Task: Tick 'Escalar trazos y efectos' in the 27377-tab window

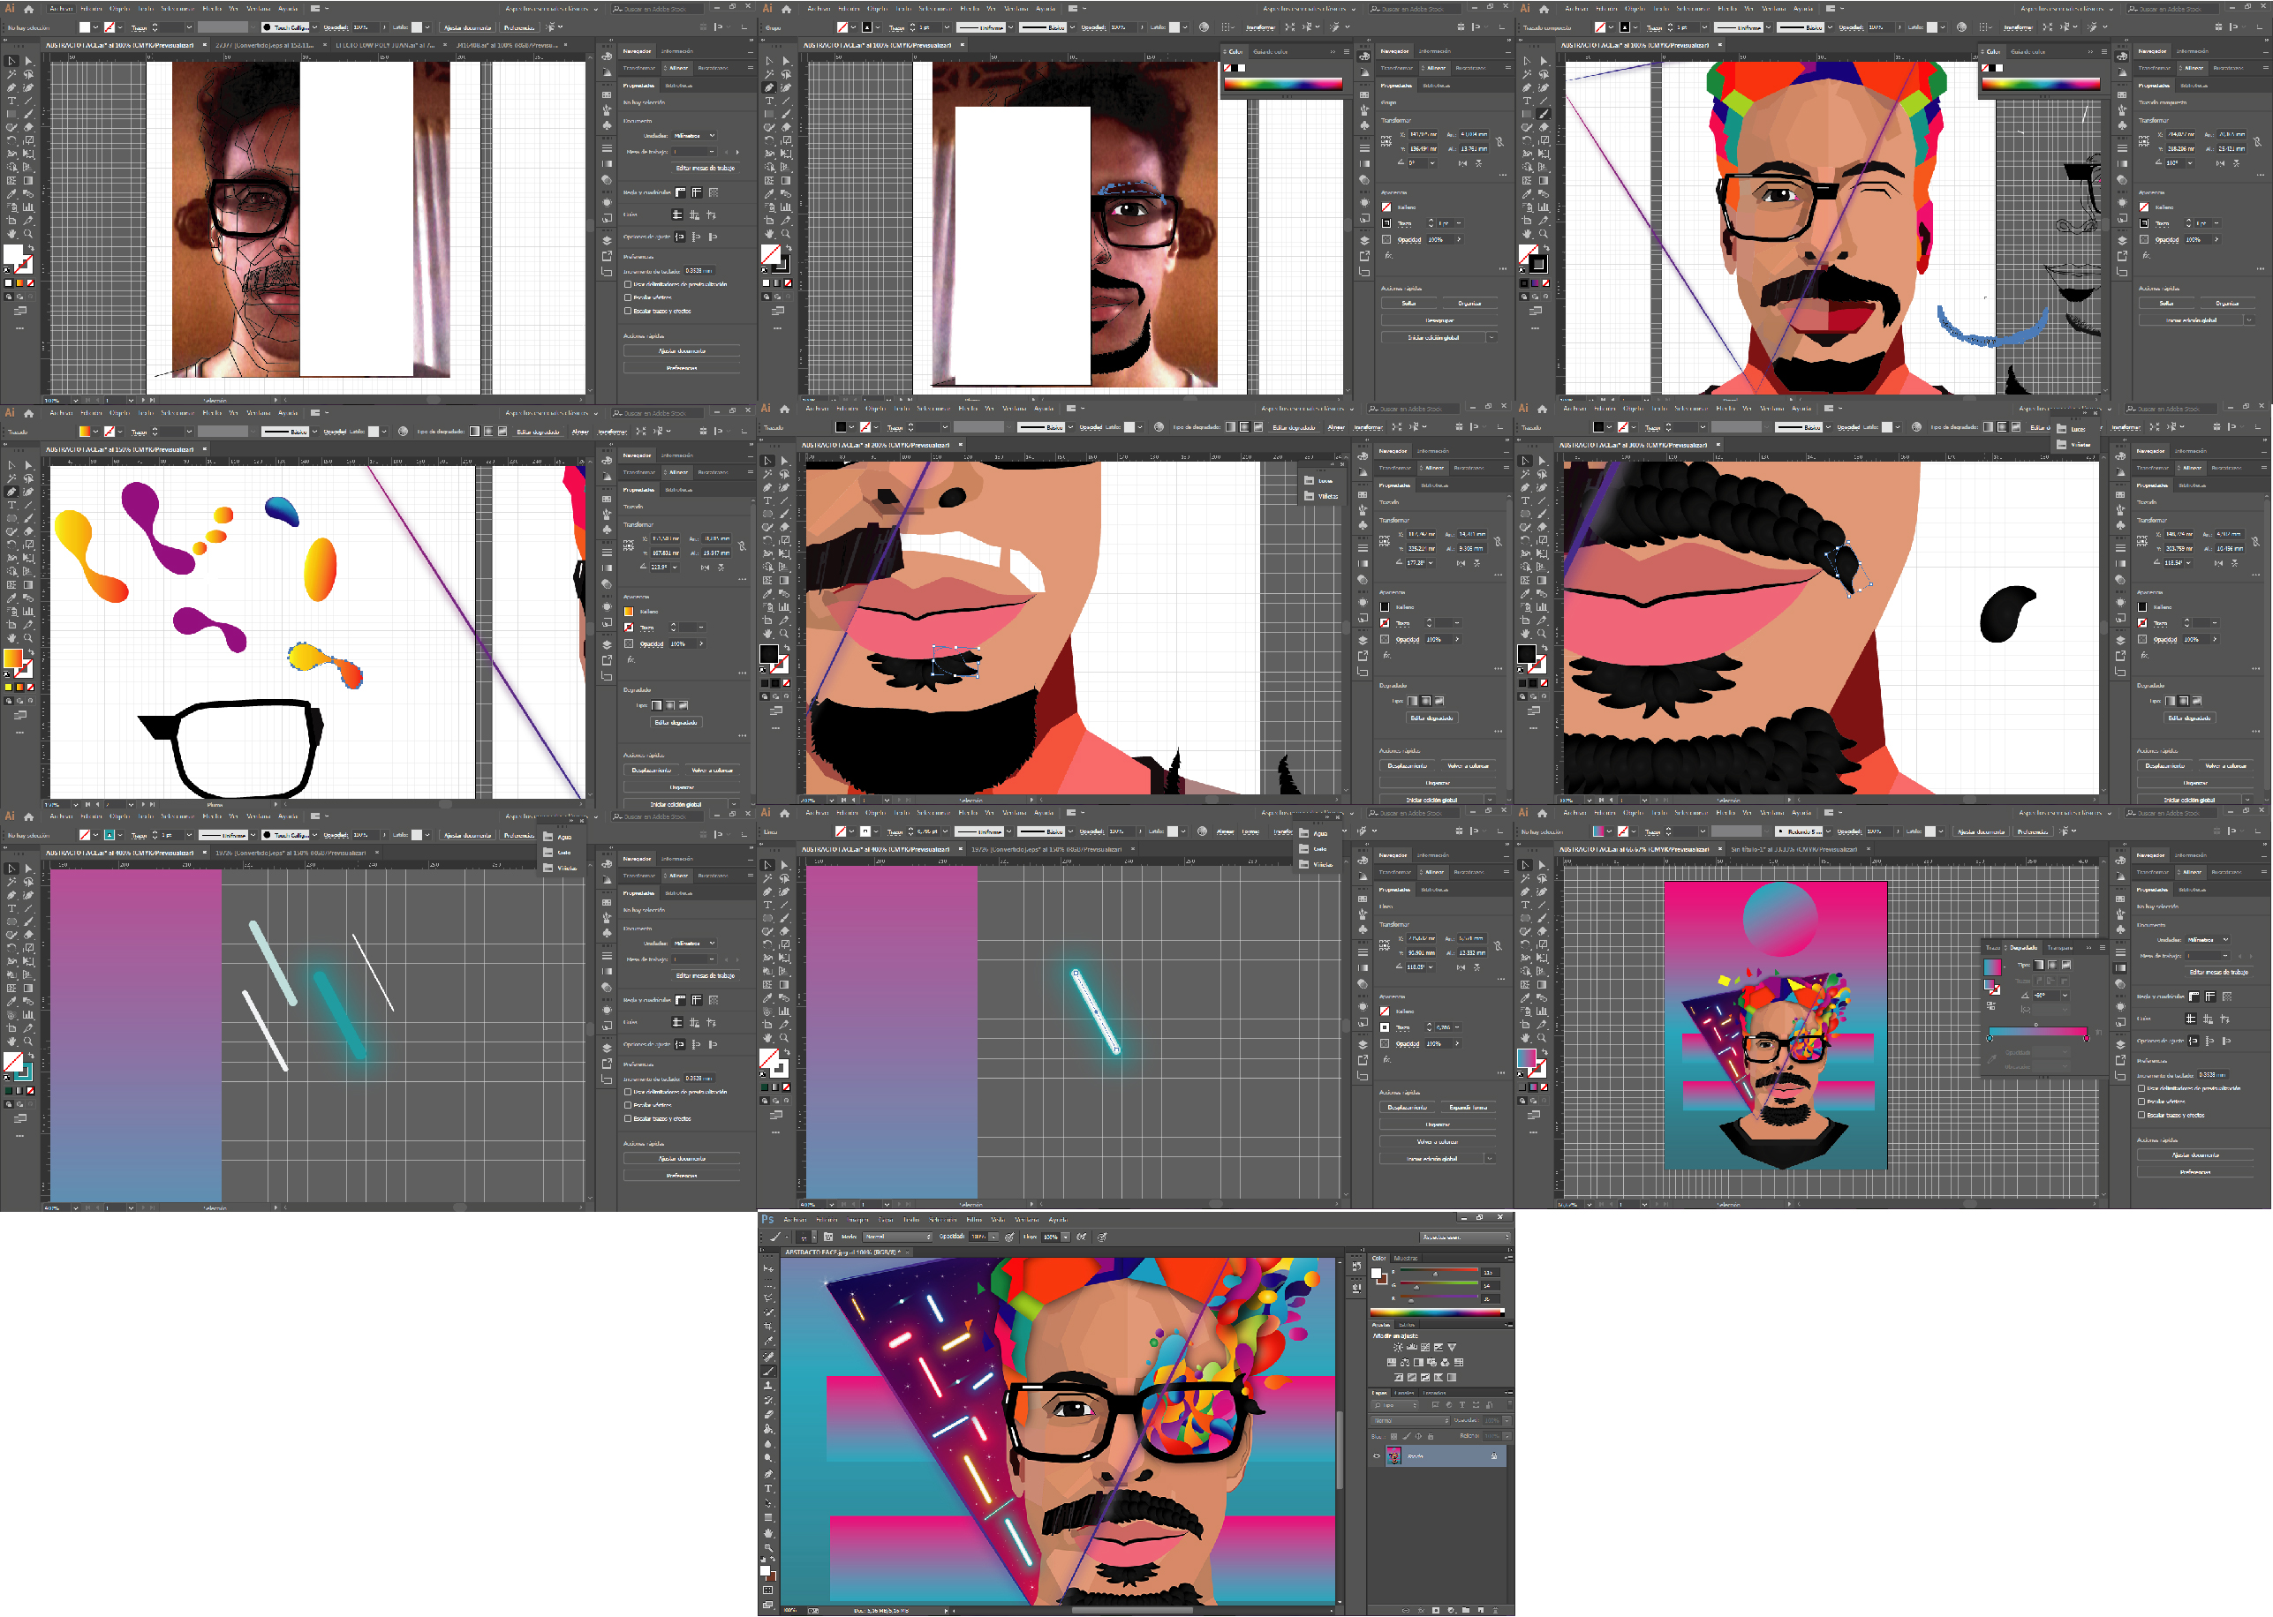Action: point(628,311)
